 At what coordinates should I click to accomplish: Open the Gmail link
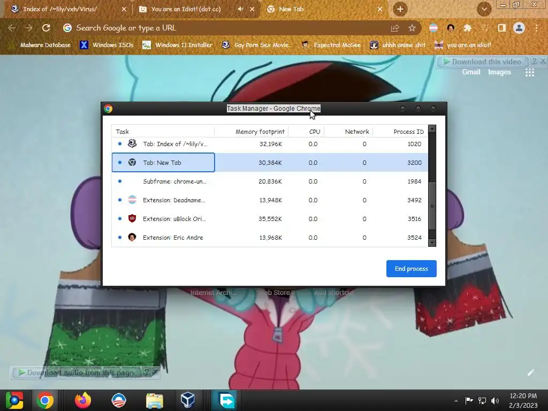tap(471, 72)
